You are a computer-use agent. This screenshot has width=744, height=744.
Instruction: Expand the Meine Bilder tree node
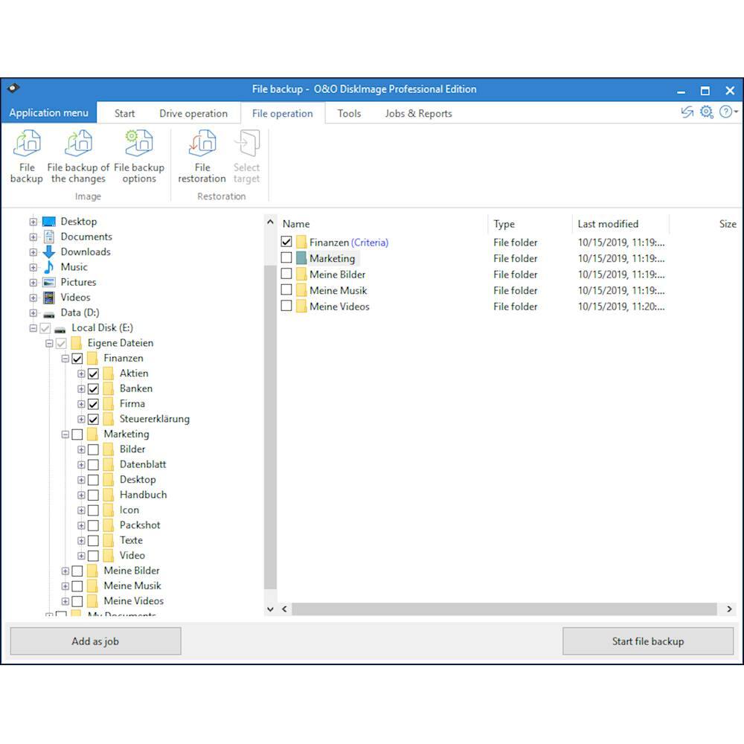click(65, 571)
